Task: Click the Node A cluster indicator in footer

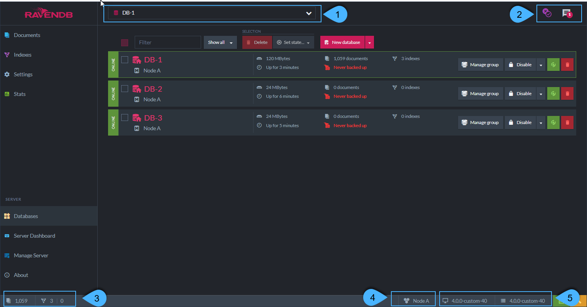Action: (x=416, y=301)
